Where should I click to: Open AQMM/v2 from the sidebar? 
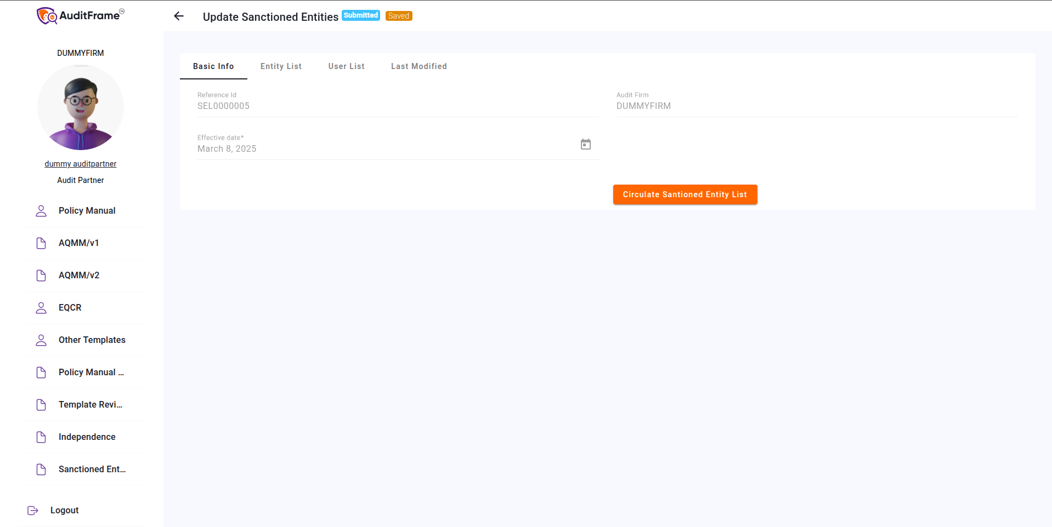pos(79,276)
